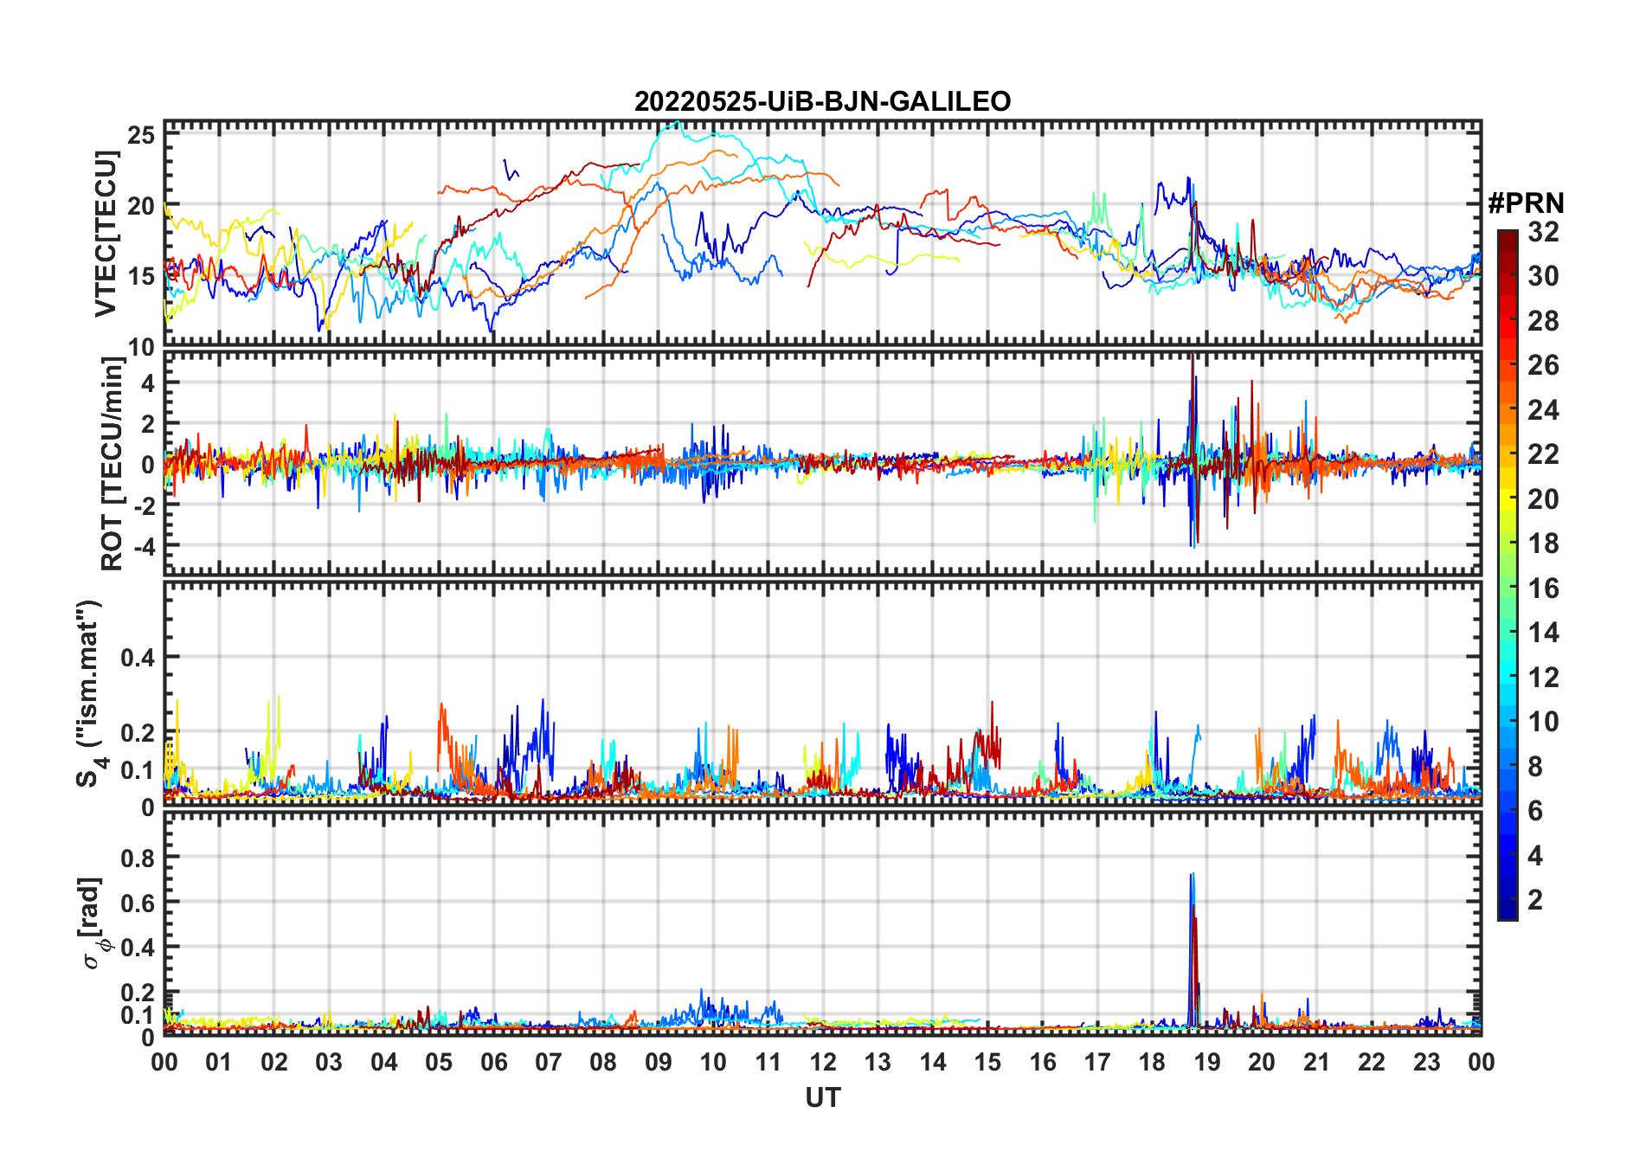1646x1151 pixels.
Task: Click σφ axis tick label "0.8"
Action: [x=138, y=858]
